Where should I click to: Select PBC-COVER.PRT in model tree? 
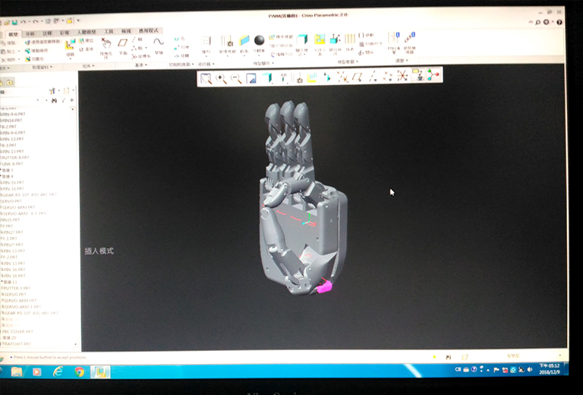pos(17,331)
